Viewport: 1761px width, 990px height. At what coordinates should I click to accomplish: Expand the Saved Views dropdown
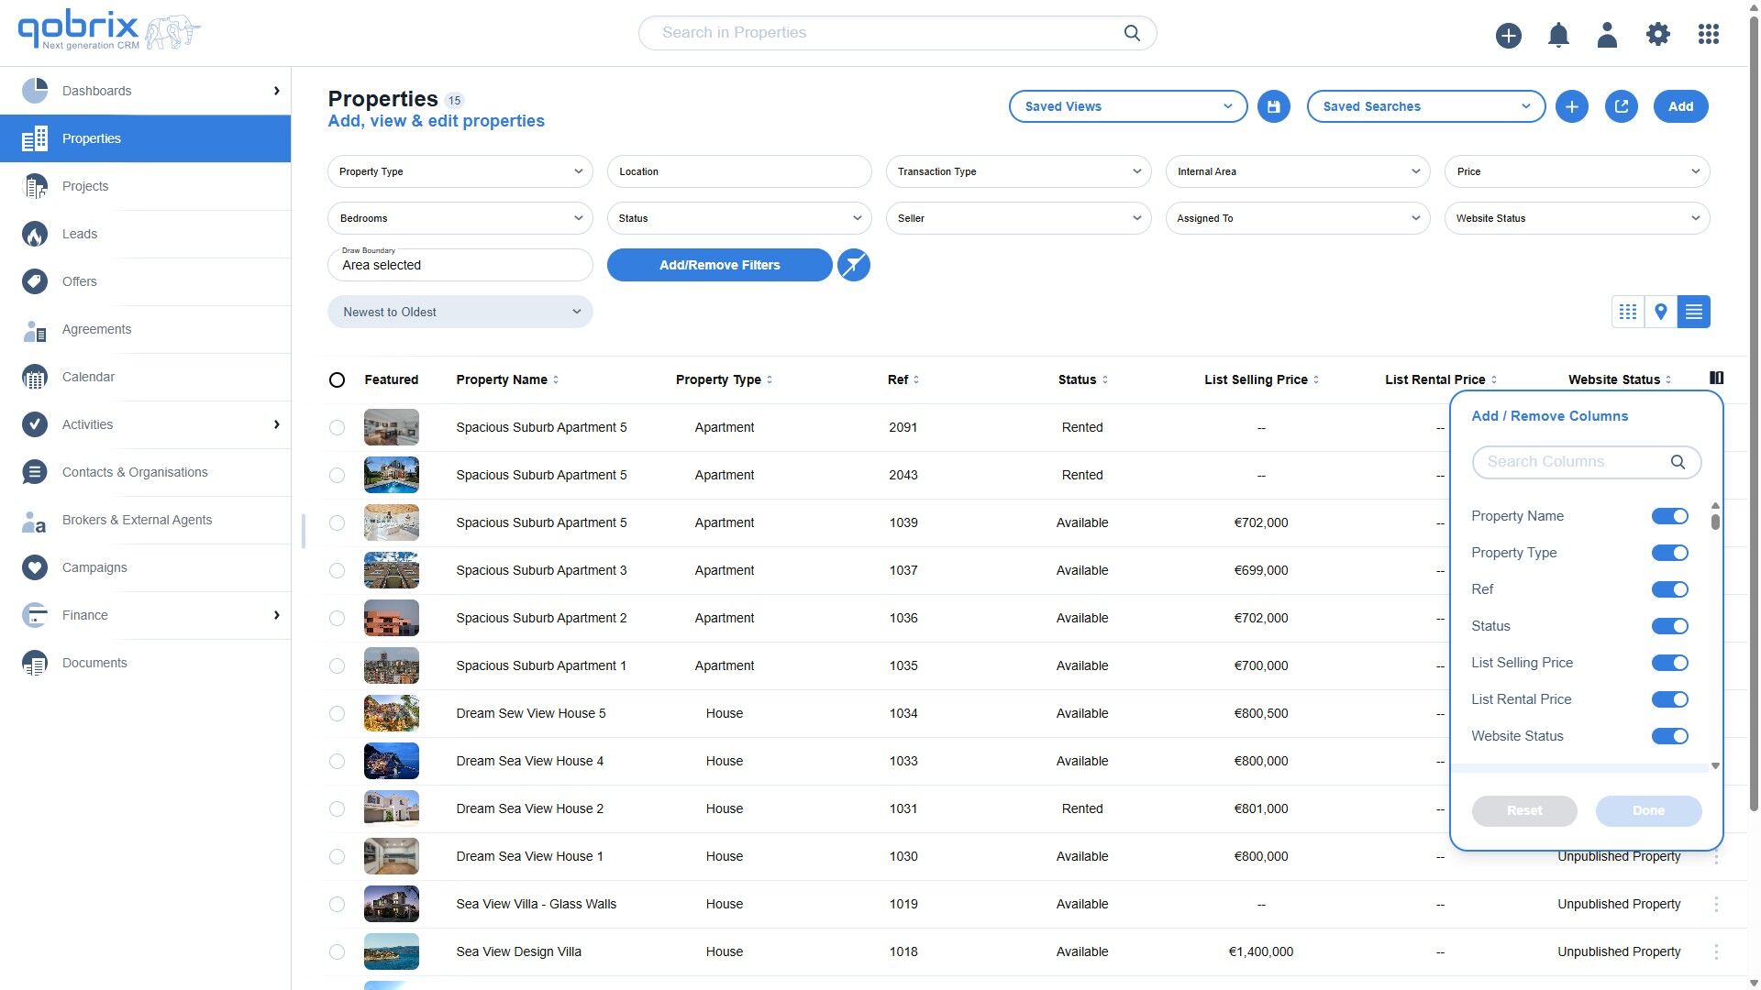[1127, 106]
